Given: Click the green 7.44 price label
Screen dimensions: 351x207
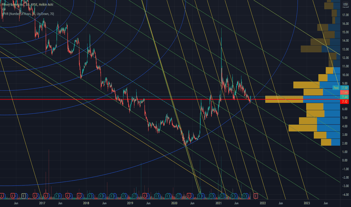Looking at the screenshot, I should pos(345,97).
